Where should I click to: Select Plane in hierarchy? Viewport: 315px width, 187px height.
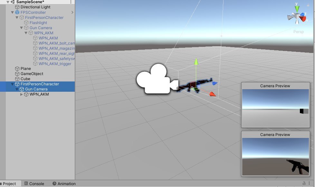[x=26, y=69]
